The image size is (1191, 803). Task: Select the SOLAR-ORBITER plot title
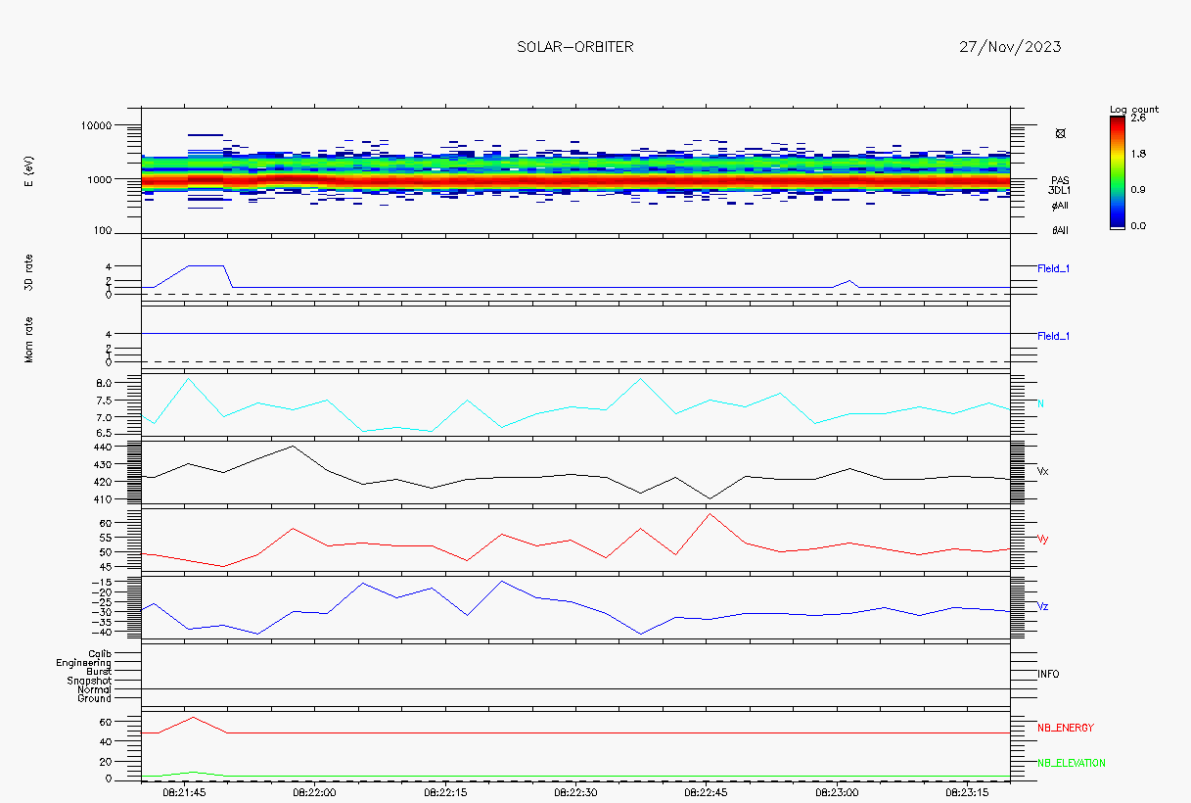(x=575, y=47)
